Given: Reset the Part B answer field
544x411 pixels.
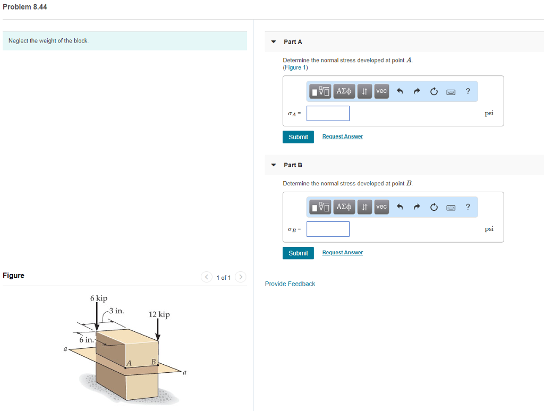Looking at the screenshot, I should pos(434,207).
